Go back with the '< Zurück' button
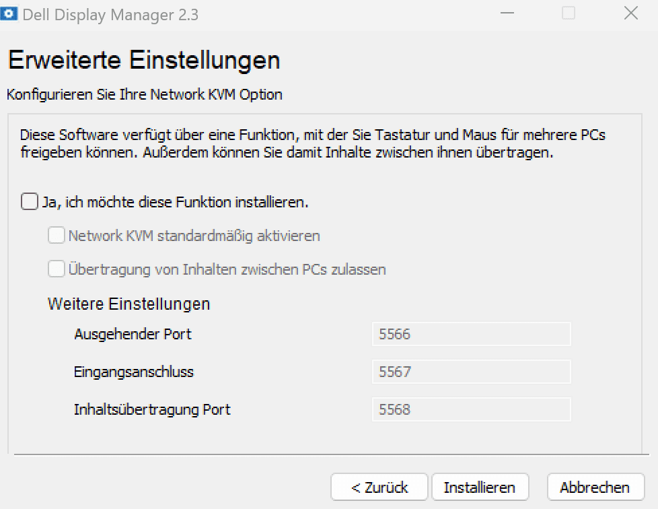This screenshot has width=658, height=509. 379,487
